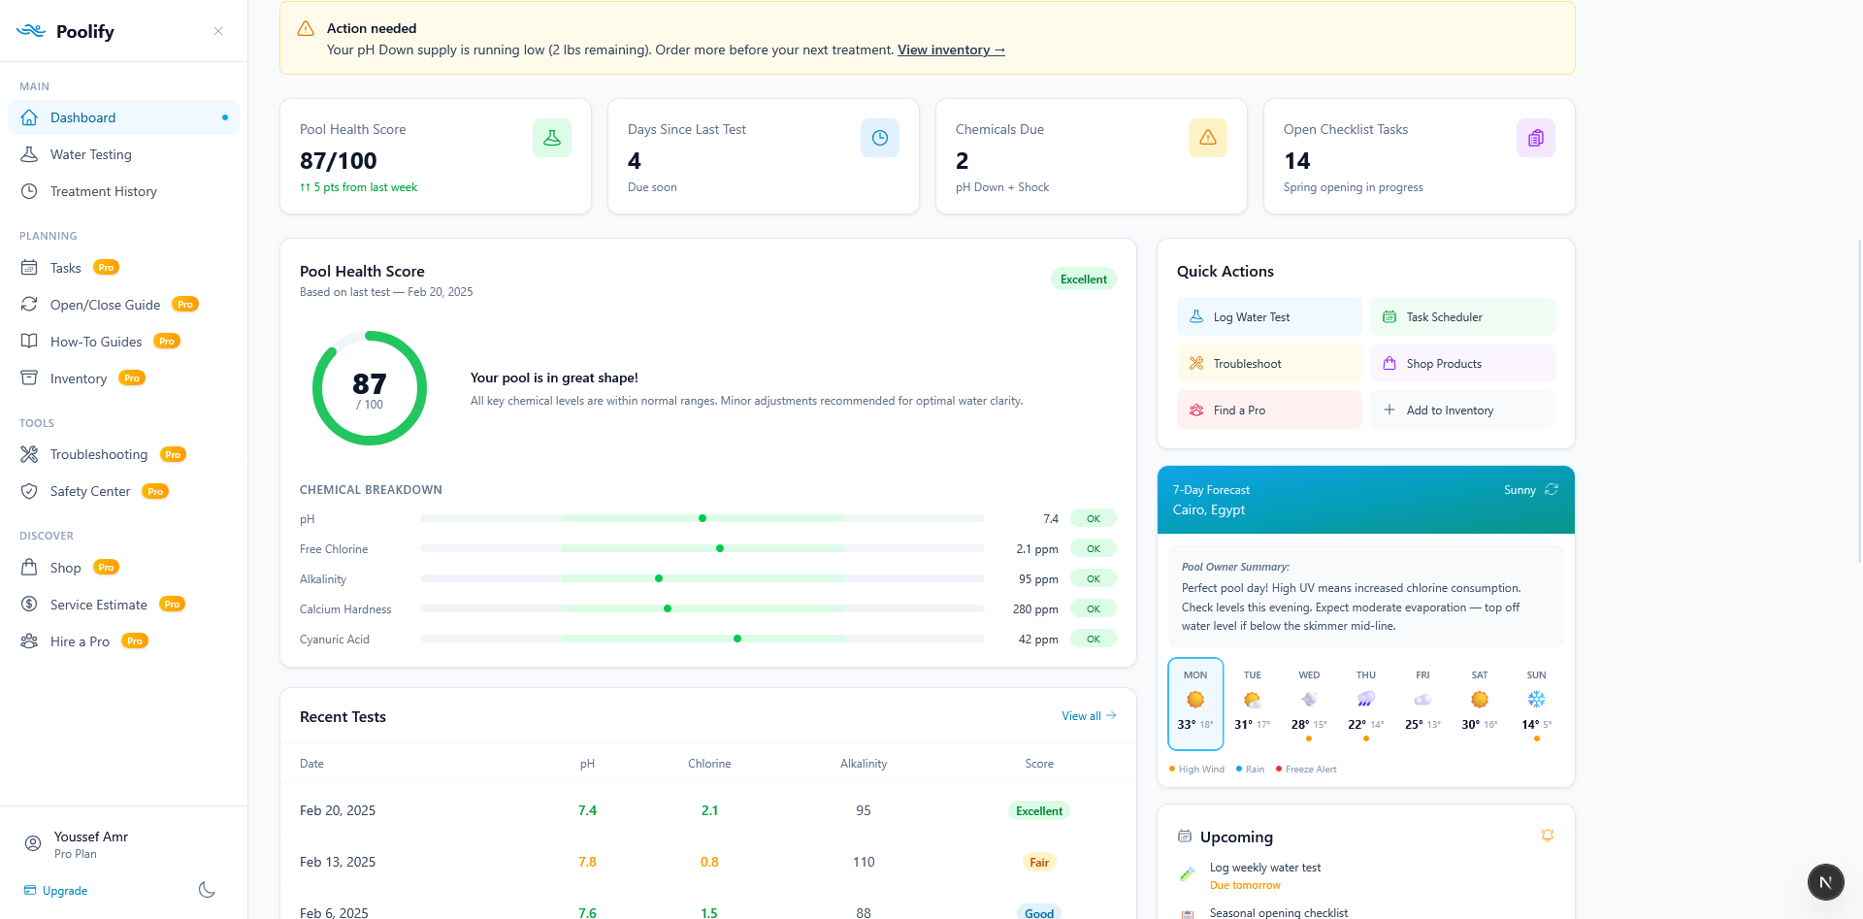Switch to the Tasks section under Planning
Image resolution: width=1863 pixels, height=919 pixels.
pos(64,267)
